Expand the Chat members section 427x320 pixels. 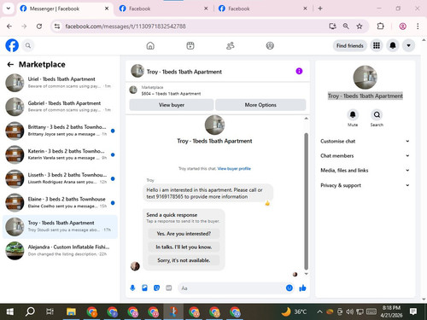365,156
